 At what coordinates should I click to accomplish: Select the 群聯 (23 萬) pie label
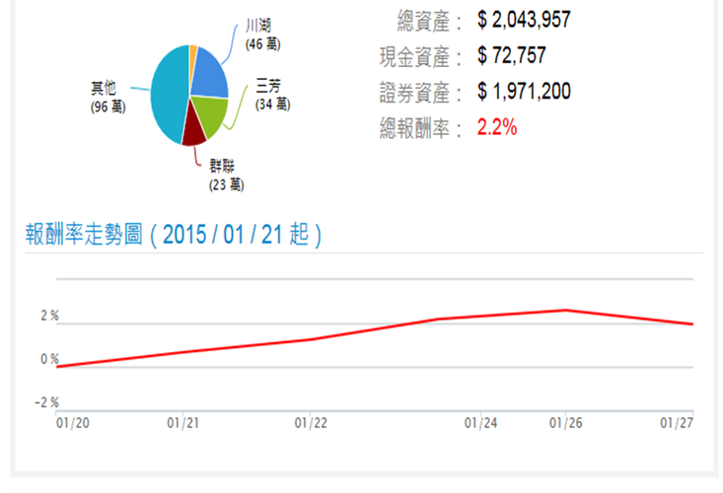(227, 176)
